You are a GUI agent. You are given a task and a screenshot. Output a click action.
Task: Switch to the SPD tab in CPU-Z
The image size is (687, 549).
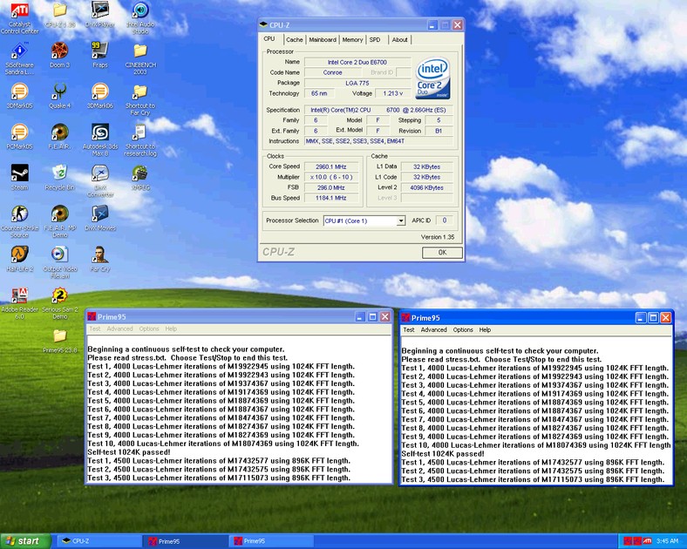pyautogui.click(x=374, y=39)
